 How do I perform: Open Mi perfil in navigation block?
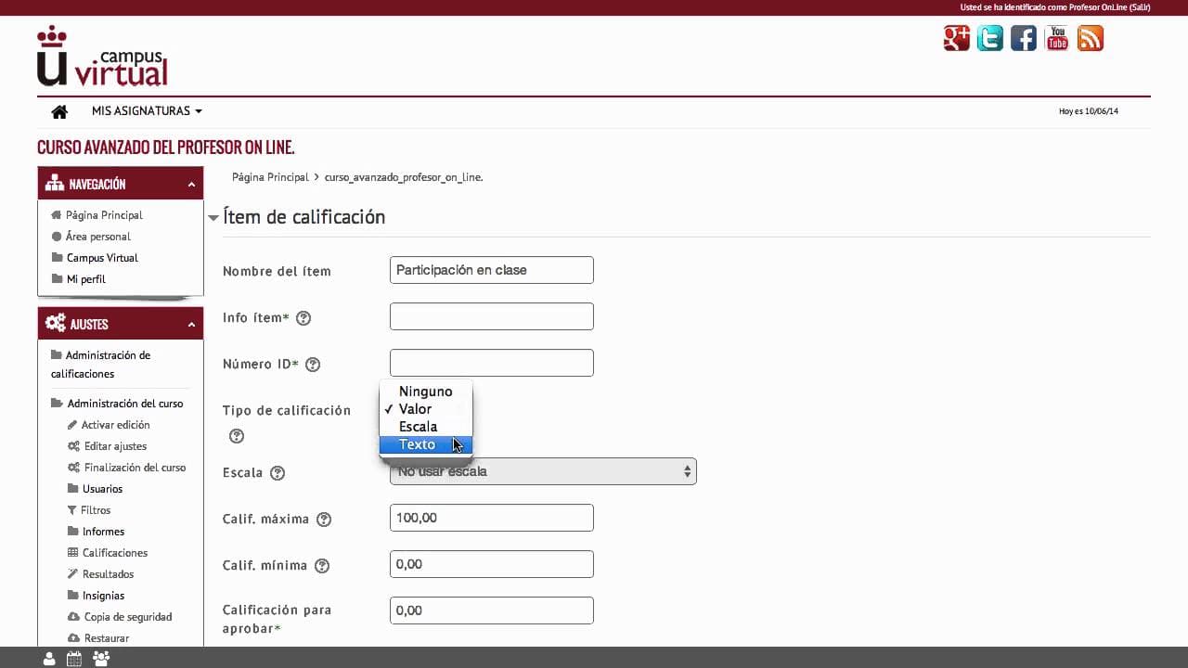point(86,279)
